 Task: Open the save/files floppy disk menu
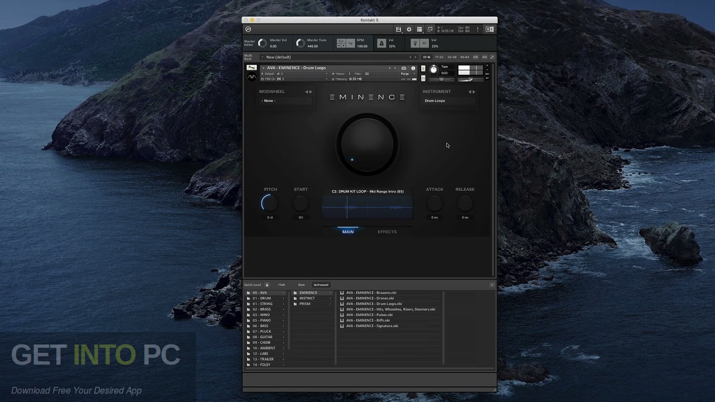[x=399, y=29]
